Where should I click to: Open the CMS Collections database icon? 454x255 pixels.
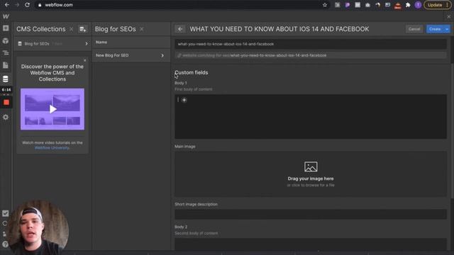(x=6, y=79)
